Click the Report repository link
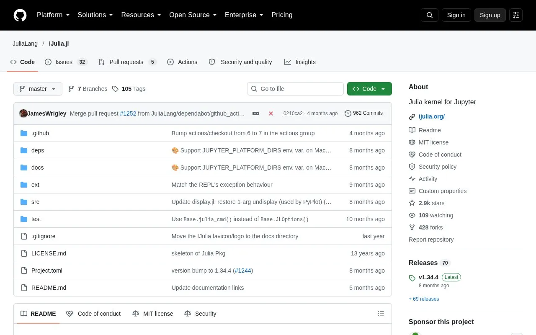 coord(431,240)
